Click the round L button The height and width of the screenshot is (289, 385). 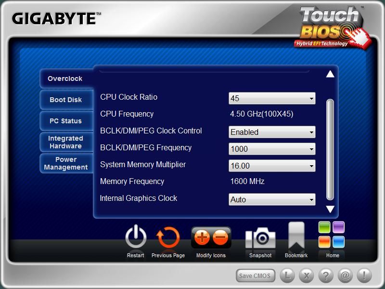(287, 276)
